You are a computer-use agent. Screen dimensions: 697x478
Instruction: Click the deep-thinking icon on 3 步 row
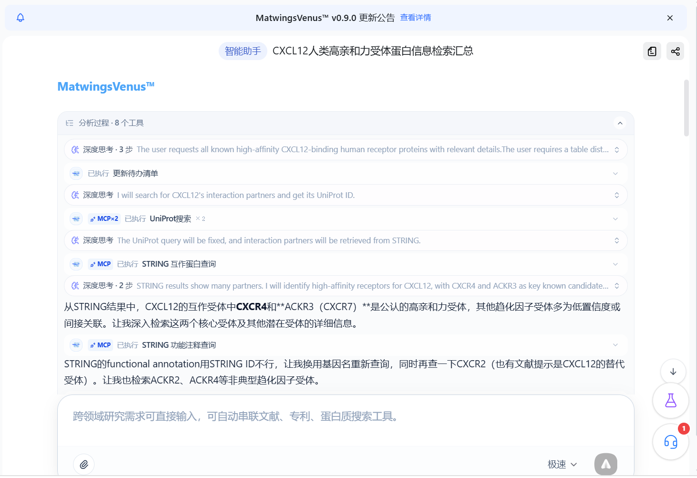coord(75,150)
